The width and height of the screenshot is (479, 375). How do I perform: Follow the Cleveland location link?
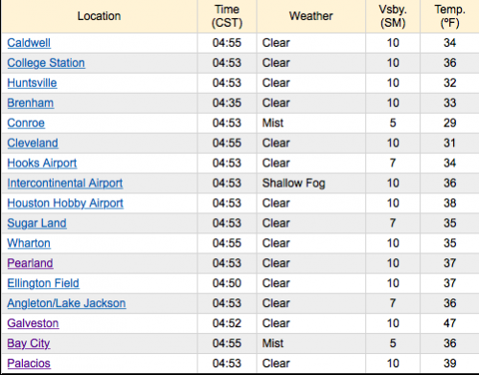click(33, 143)
